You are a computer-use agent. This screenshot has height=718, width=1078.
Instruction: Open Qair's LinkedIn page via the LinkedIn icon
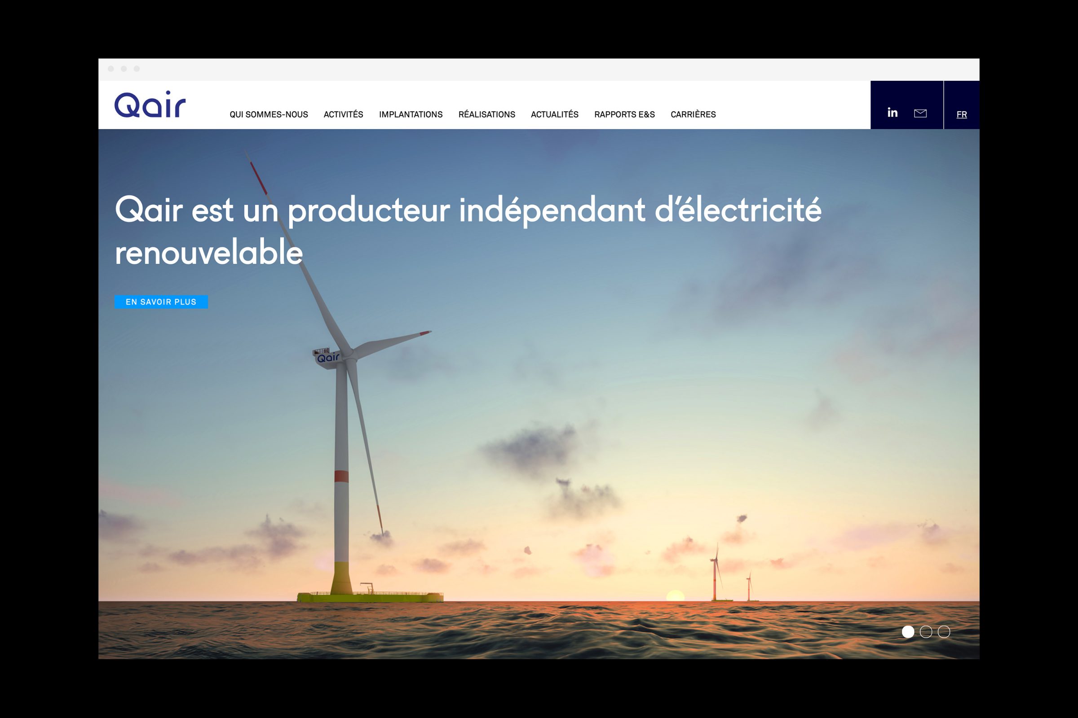[893, 112]
